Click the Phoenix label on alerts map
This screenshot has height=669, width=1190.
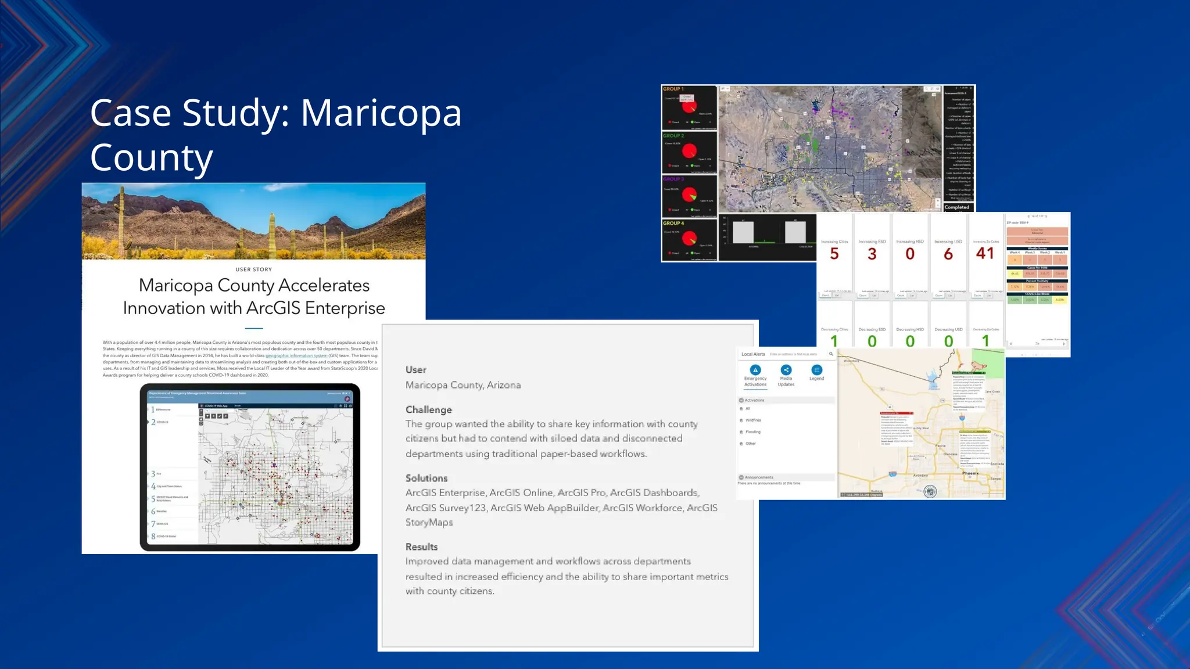pyautogui.click(x=970, y=473)
